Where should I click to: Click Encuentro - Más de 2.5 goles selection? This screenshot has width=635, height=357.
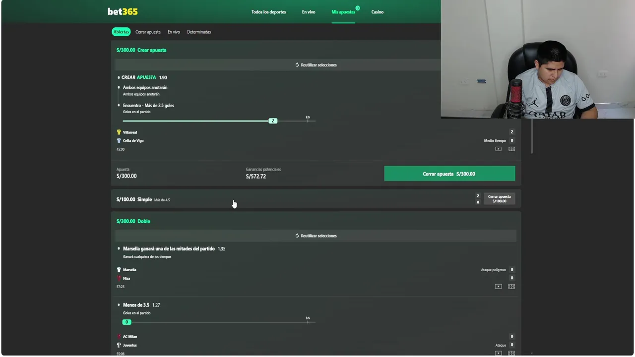point(148,105)
